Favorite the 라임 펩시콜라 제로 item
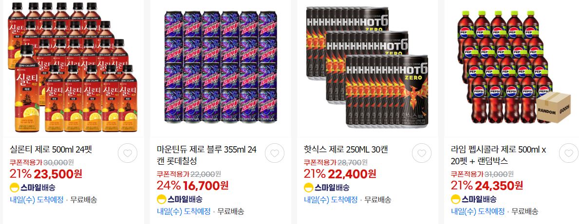Screen dimensions: 579x224 point(569,153)
